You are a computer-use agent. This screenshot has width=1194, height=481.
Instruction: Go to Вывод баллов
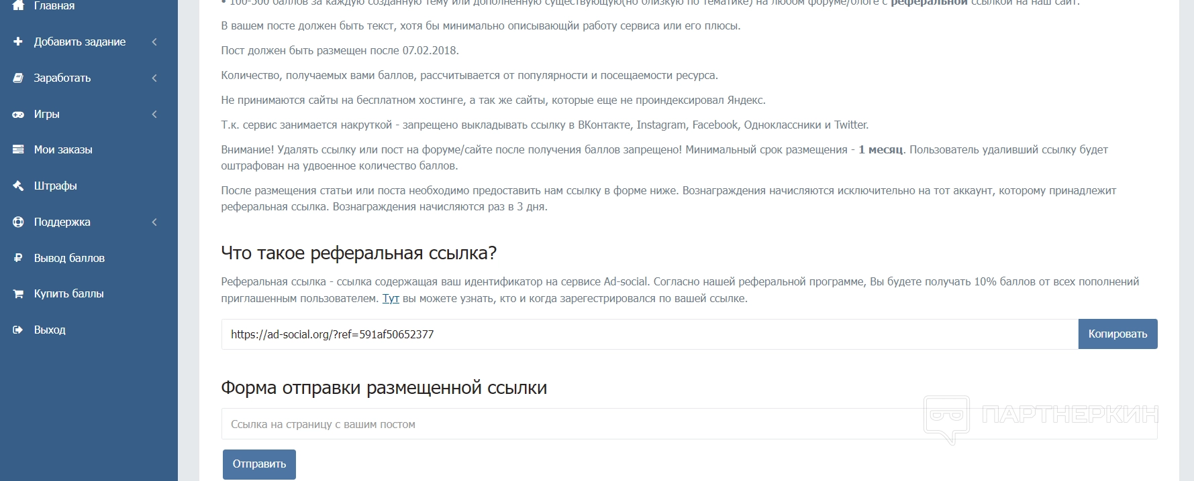click(x=69, y=258)
